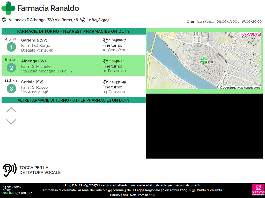Image resolution: width=265 pixels, height=198 pixels.
Task: Tap the phone icon for Albenga pharmacy
Action: (105, 61)
